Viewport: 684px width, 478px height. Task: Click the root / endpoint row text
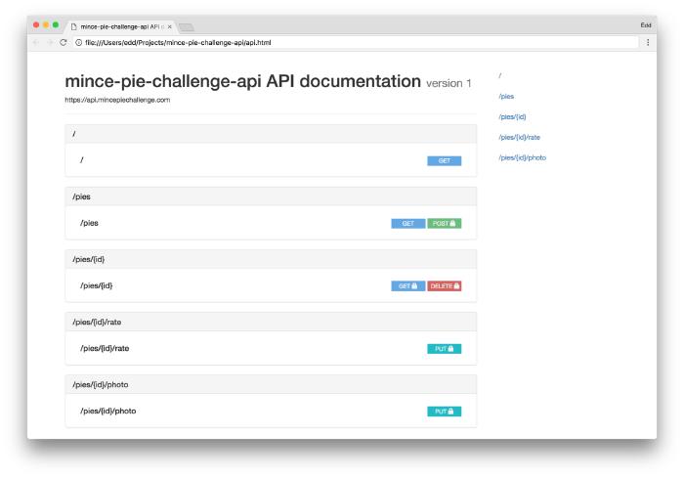click(81, 160)
